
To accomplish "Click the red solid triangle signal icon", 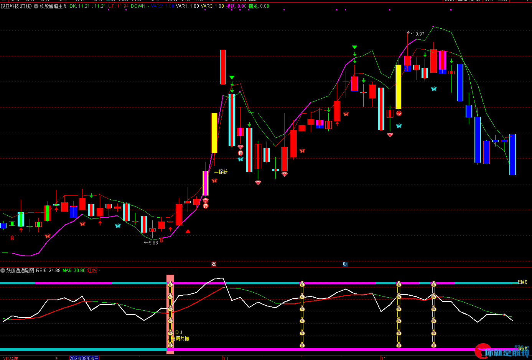I will pos(188,231).
